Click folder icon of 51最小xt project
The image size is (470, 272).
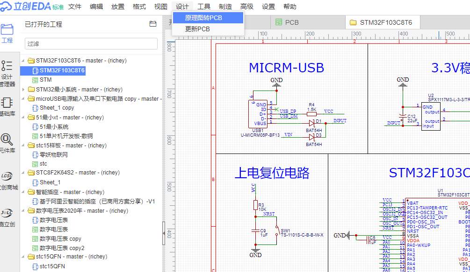pos(31,118)
